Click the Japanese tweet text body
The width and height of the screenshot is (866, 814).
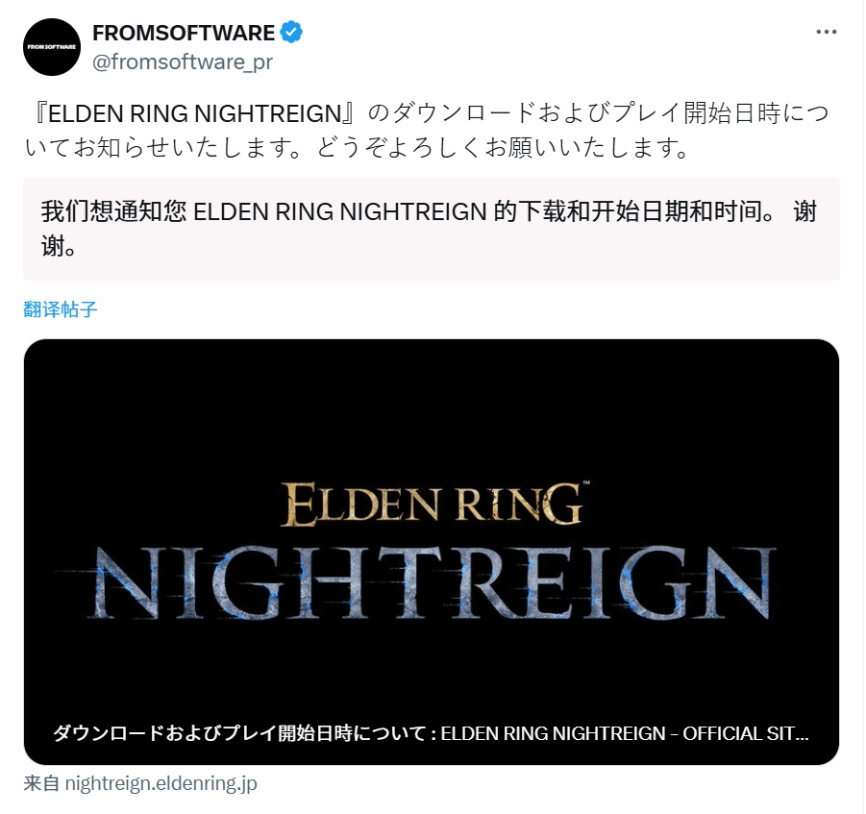coord(427,131)
